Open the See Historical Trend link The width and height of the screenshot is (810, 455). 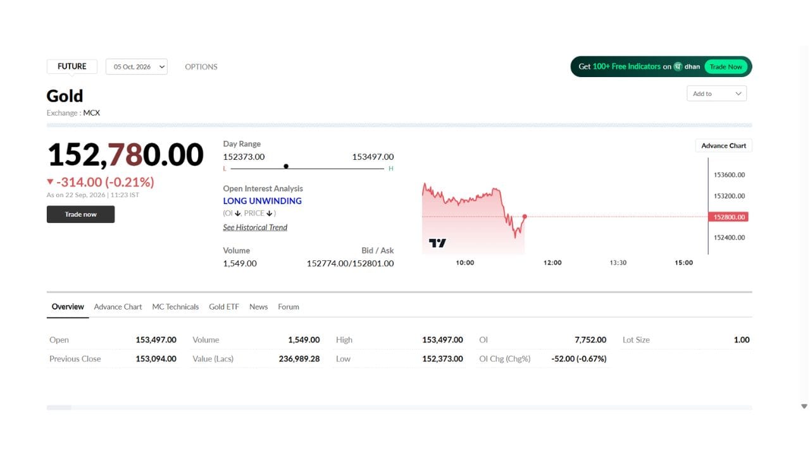click(x=255, y=227)
